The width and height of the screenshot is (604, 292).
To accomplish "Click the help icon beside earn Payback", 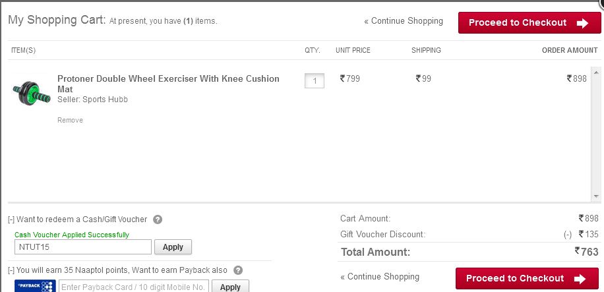I will [238, 270].
